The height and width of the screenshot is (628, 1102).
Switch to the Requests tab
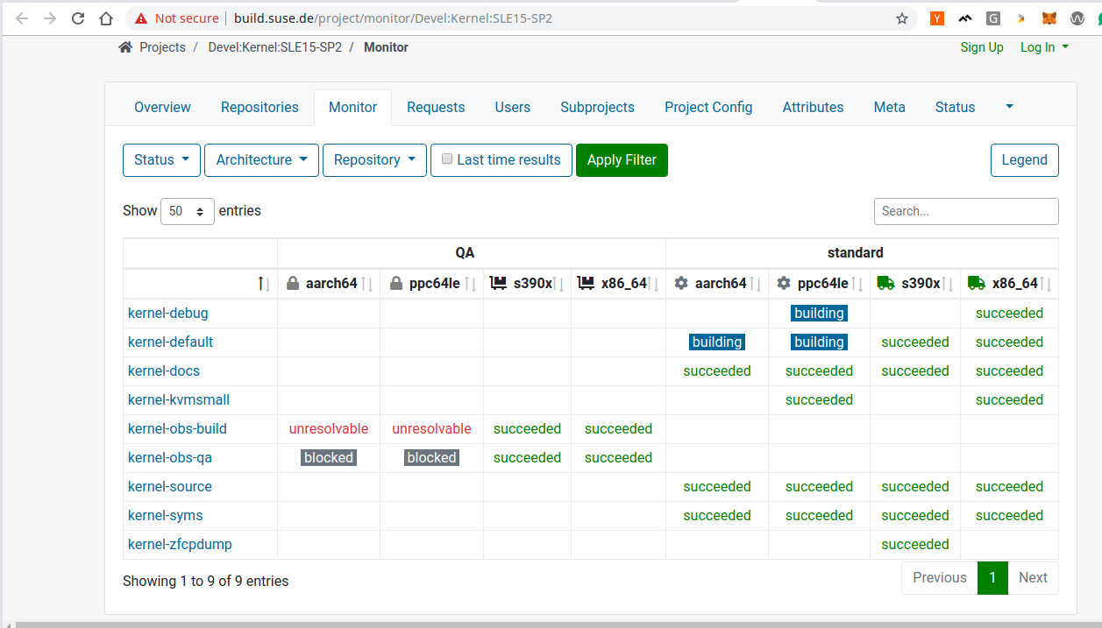coord(436,107)
